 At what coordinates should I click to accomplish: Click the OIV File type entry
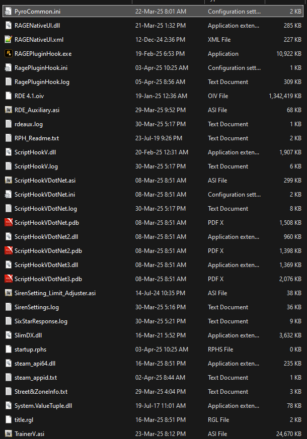tap(218, 96)
